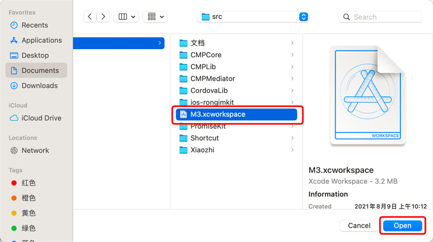Expand the Shortcut folder chevron

pyautogui.click(x=292, y=138)
